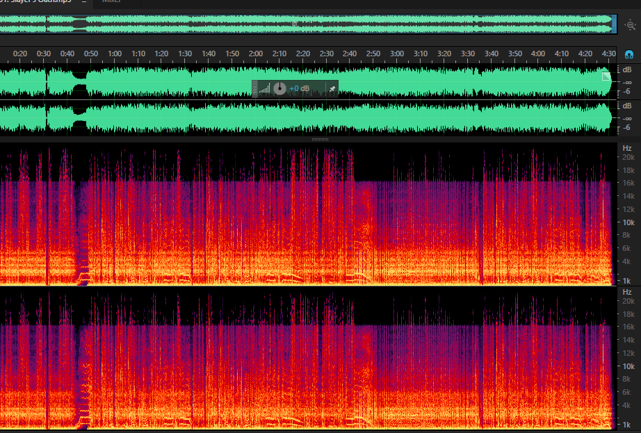
Task: Click the 3:40 mark on the timeline ruler
Action: (491, 54)
